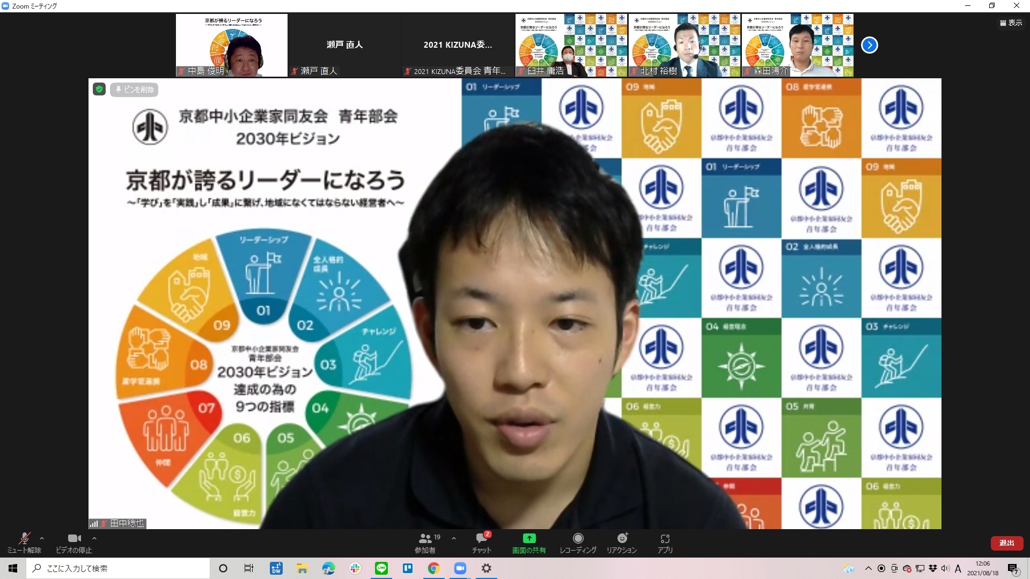Viewport: 1030px width, 579px height.
Task: Open the 参加者 participants panel
Action: [x=425, y=543]
